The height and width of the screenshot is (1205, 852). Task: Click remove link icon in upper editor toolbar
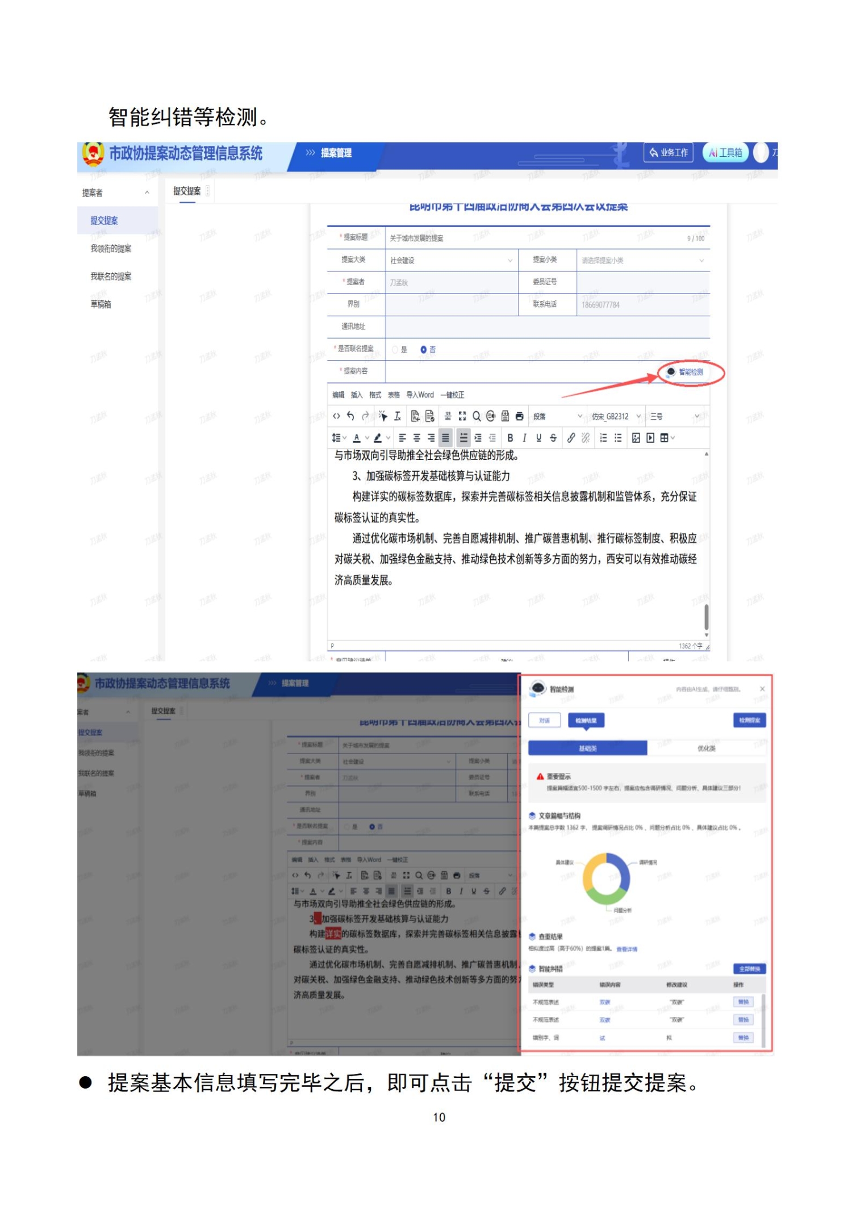pos(586,438)
